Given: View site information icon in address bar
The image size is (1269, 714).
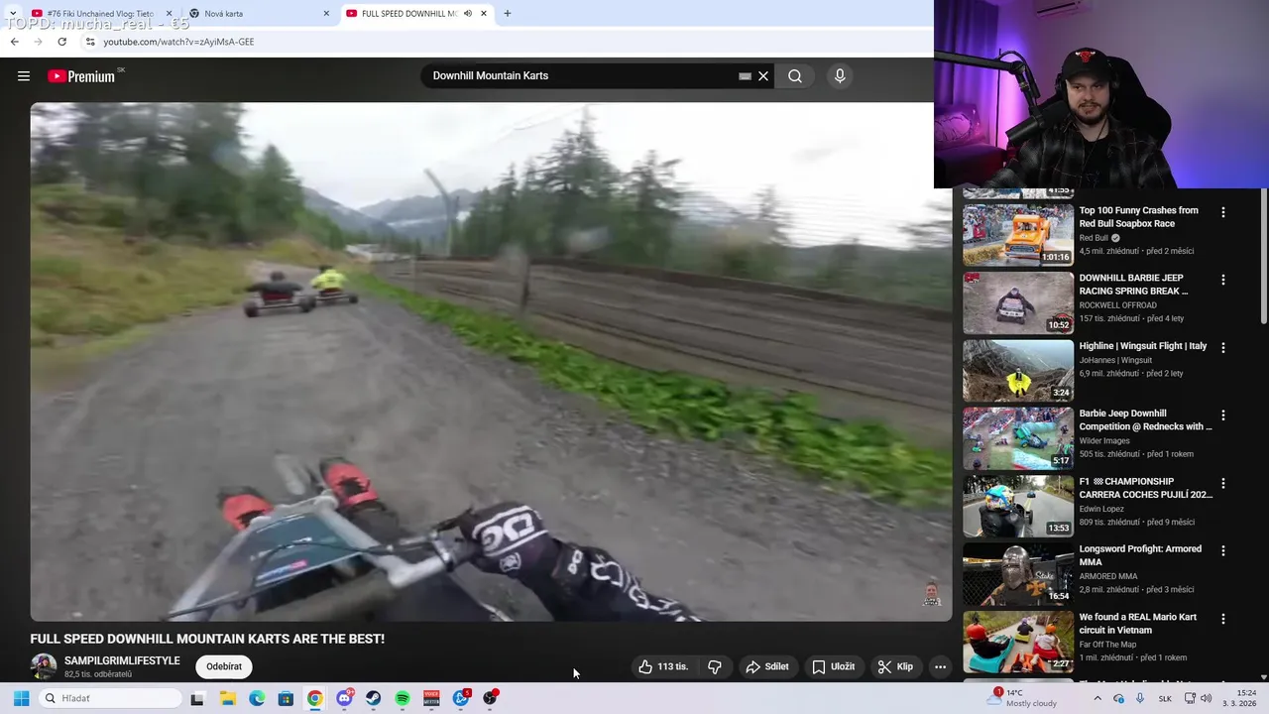Looking at the screenshot, I should [89, 42].
